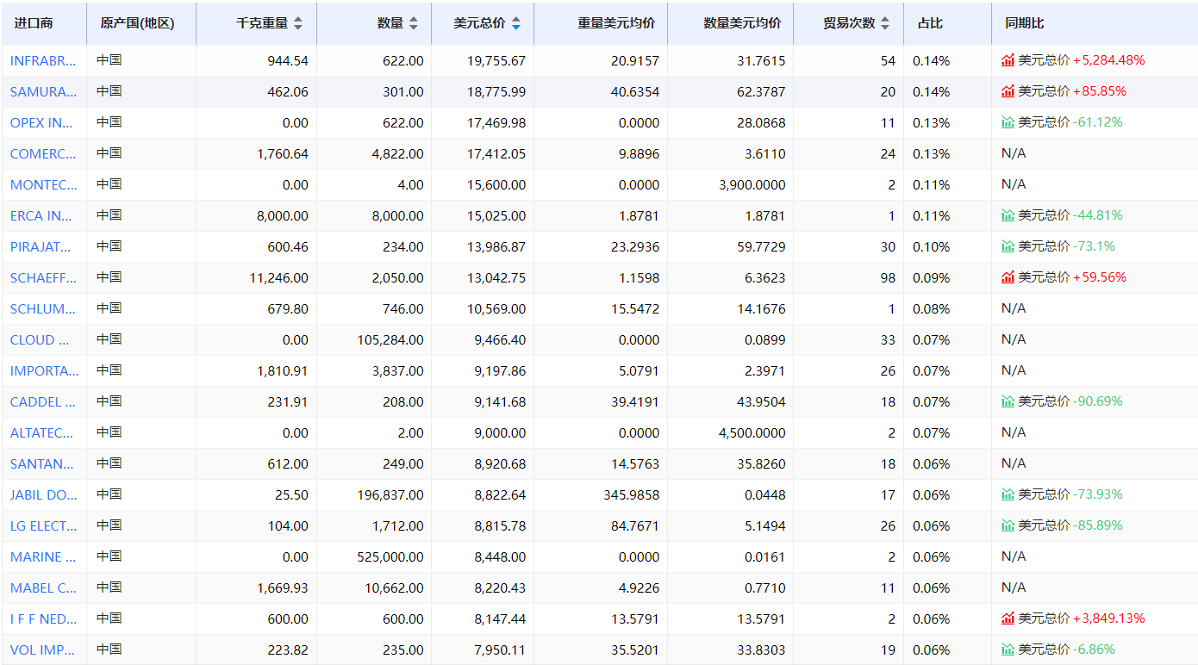Sort by 千克重量 column arrows

pyautogui.click(x=298, y=24)
